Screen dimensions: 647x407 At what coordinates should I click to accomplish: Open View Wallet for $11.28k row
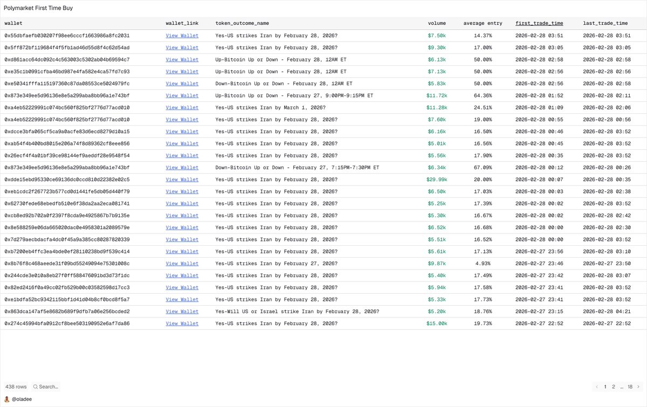182,107
